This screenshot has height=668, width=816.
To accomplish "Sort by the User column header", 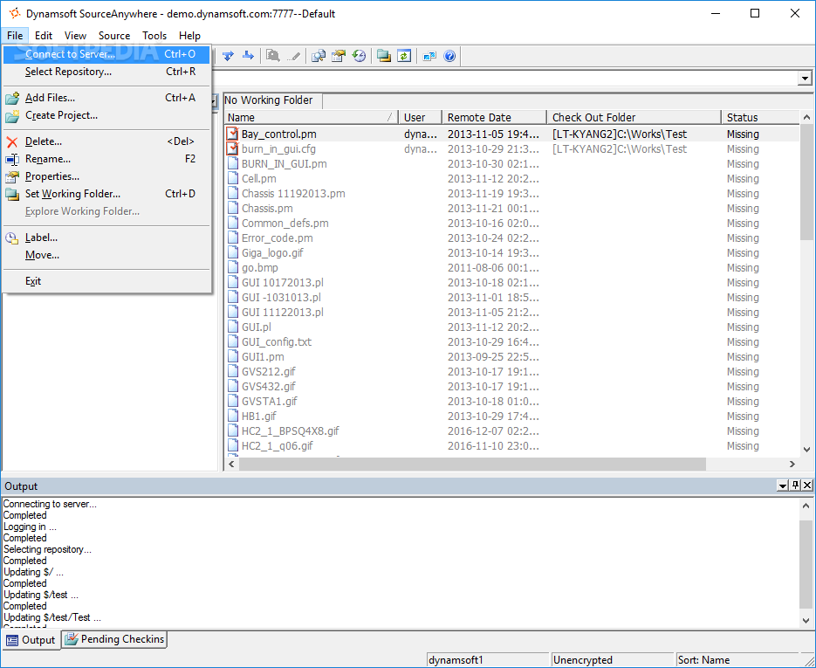I will pos(420,118).
